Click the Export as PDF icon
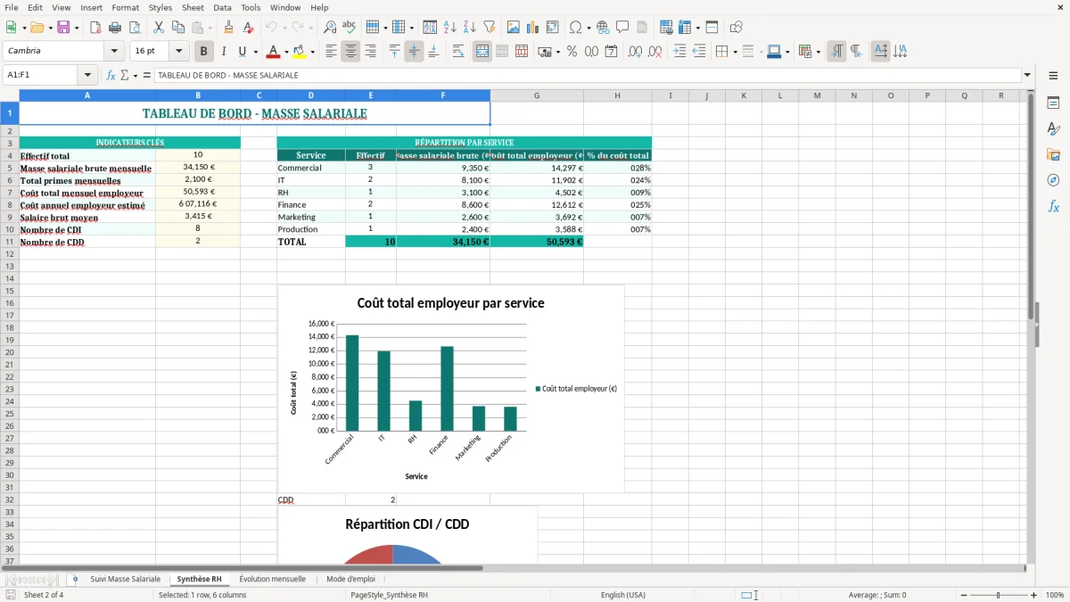 (95, 28)
